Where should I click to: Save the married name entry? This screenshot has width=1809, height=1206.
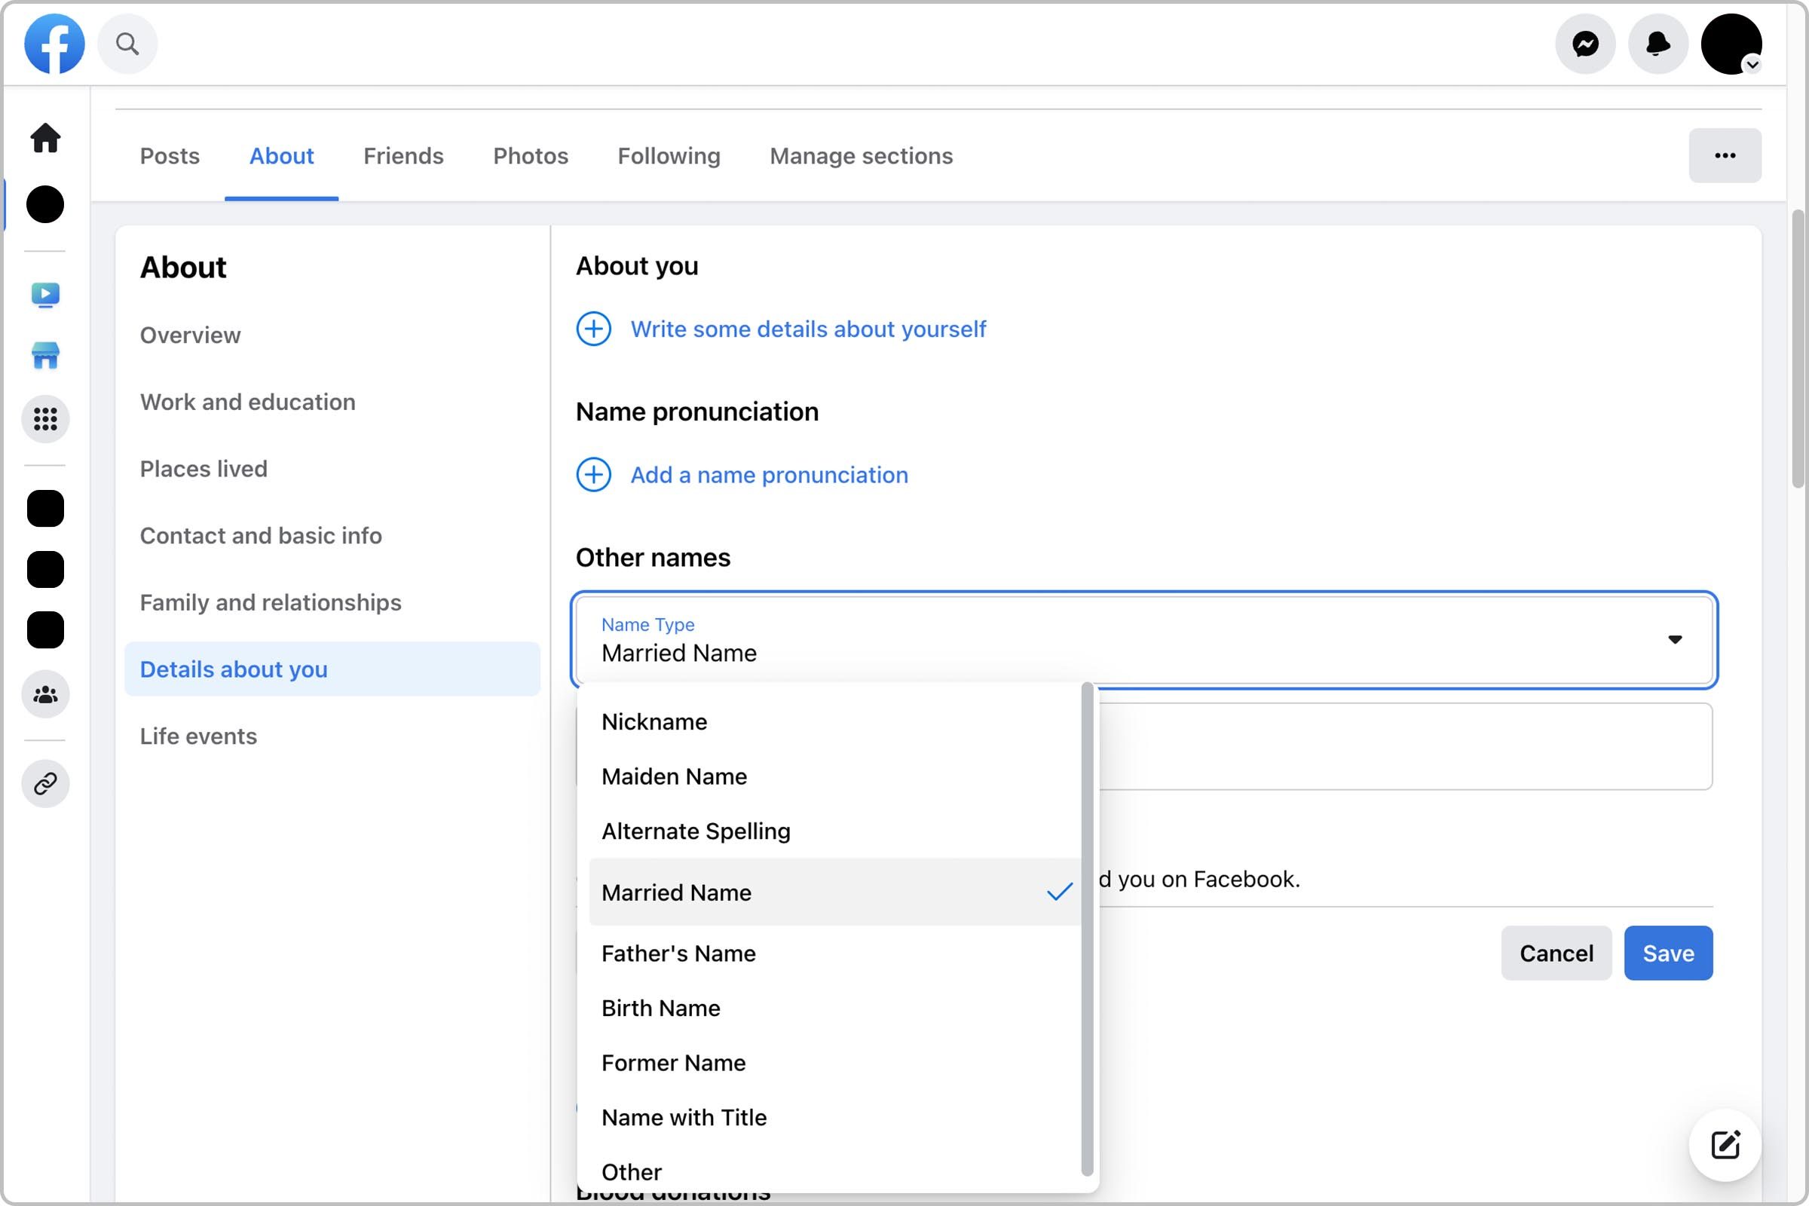point(1667,953)
